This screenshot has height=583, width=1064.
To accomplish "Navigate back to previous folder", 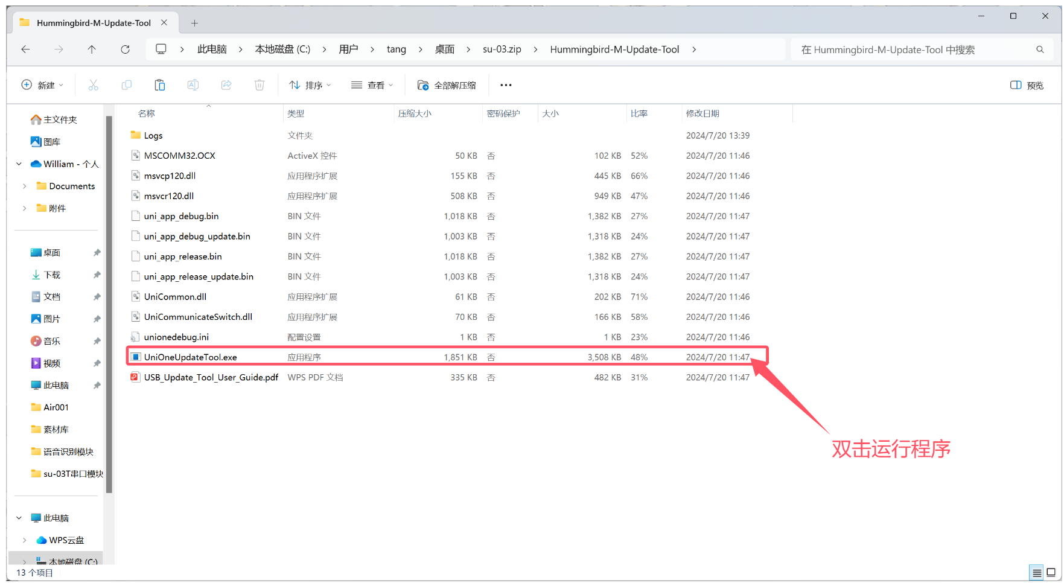I will (25, 49).
